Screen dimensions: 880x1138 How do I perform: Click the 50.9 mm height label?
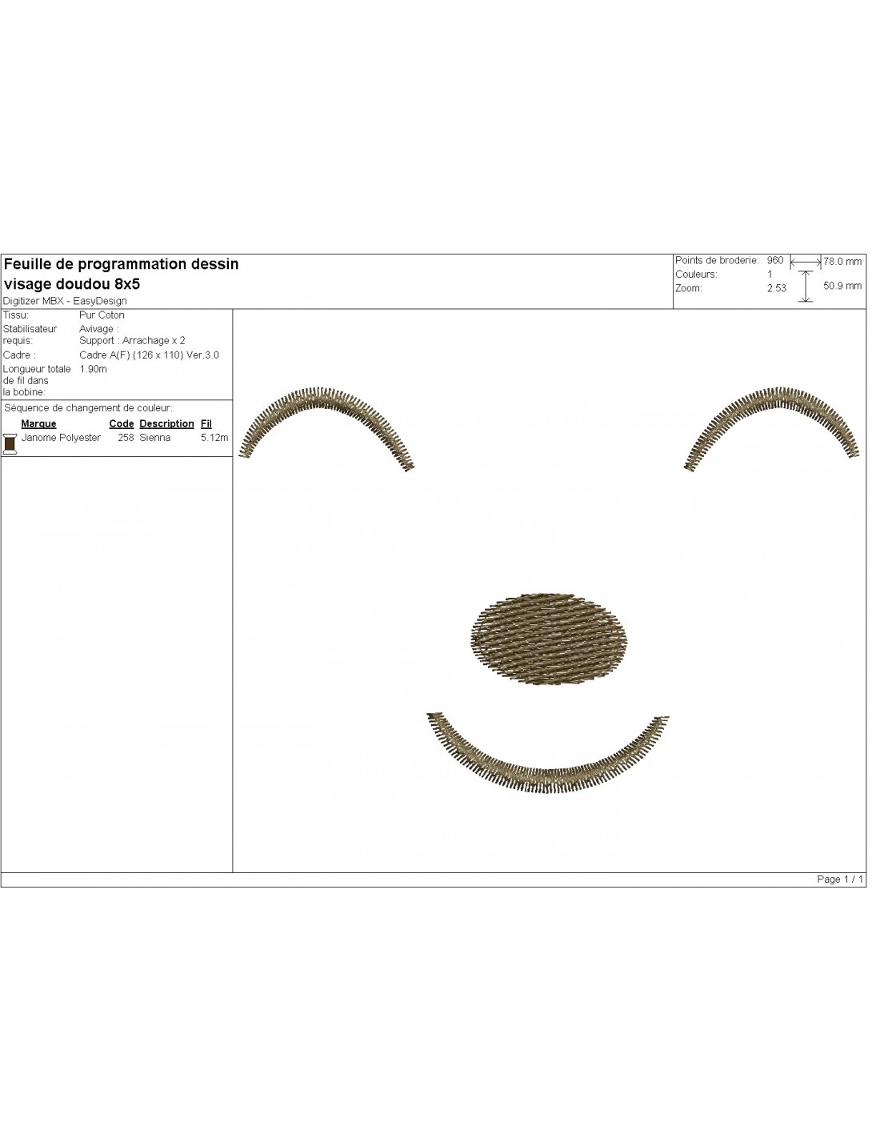pos(842,286)
